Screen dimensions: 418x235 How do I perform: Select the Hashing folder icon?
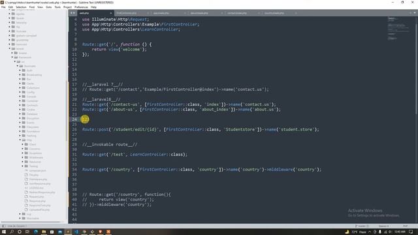pos(24,136)
